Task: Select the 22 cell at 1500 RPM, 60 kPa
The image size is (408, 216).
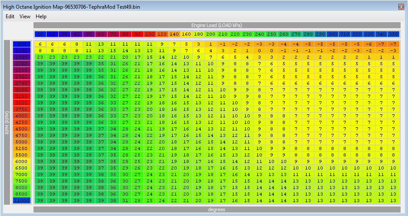Action: pos(101,57)
